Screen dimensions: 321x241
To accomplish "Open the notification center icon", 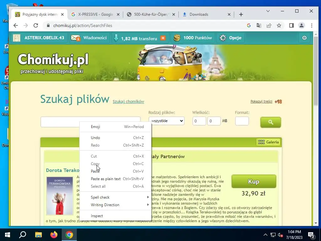I will click(x=311, y=235).
